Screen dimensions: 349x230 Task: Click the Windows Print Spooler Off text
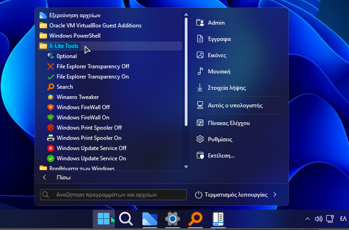click(x=89, y=128)
